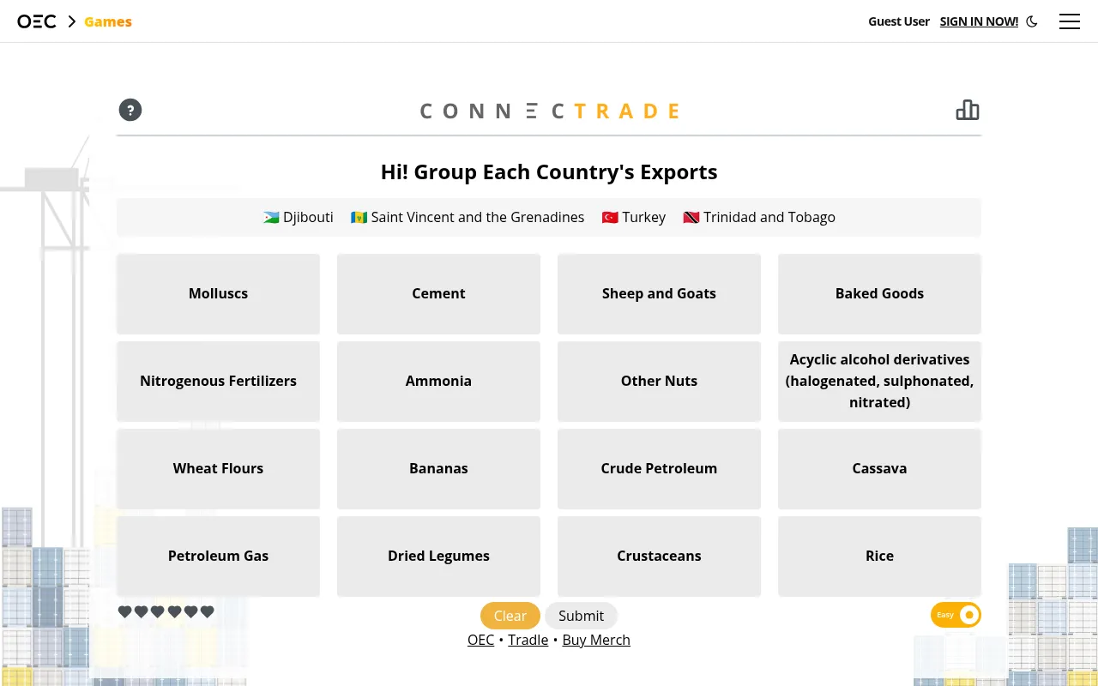Select the Cement tile
This screenshot has height=686, width=1098.
438,293
